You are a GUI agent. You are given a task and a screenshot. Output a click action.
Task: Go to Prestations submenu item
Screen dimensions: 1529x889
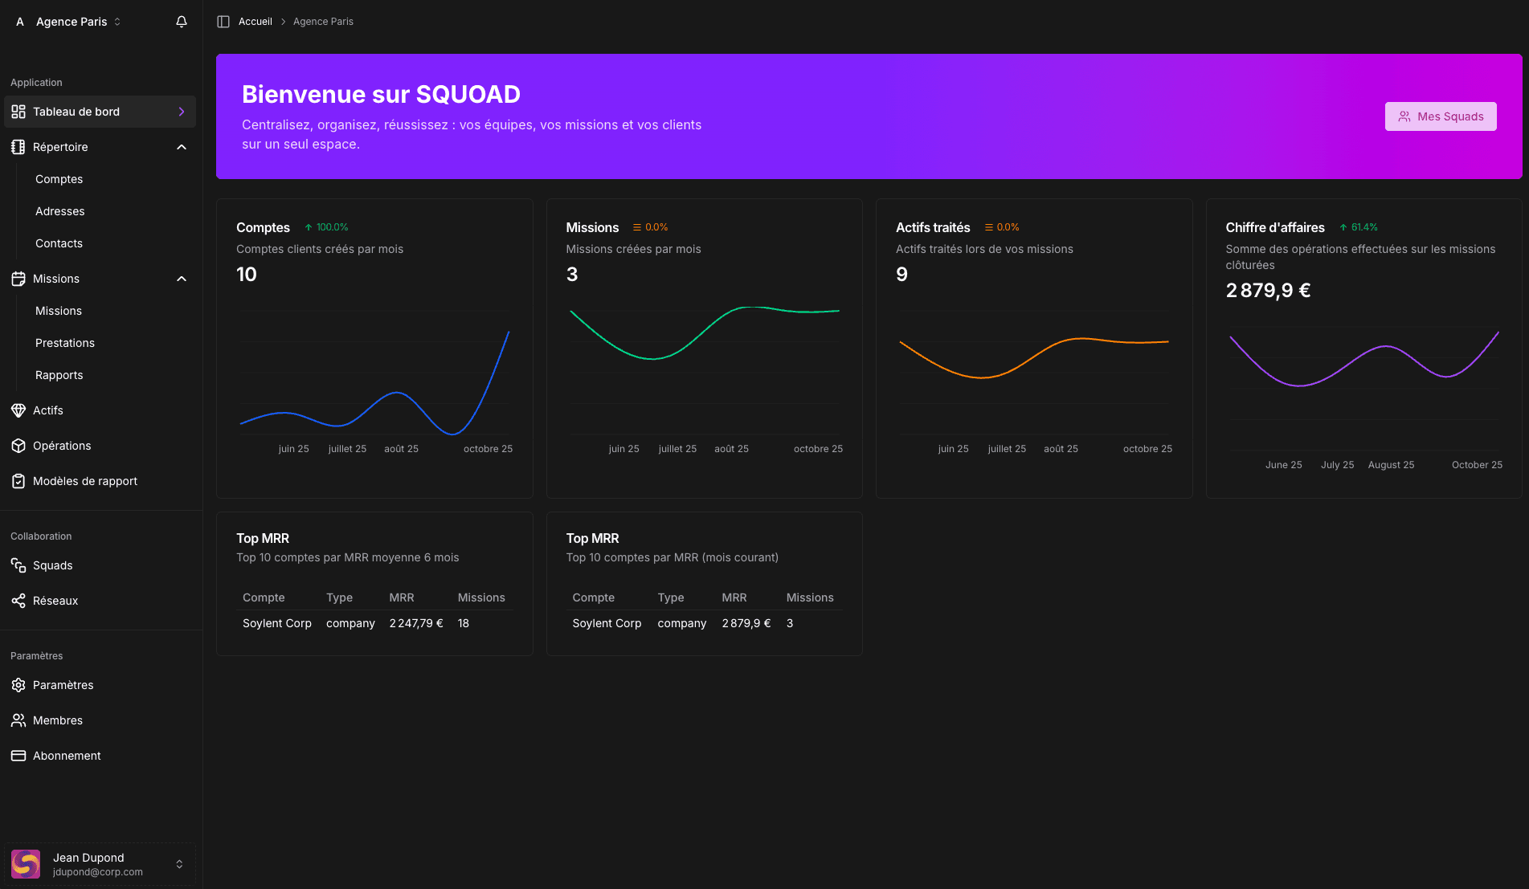click(x=65, y=343)
